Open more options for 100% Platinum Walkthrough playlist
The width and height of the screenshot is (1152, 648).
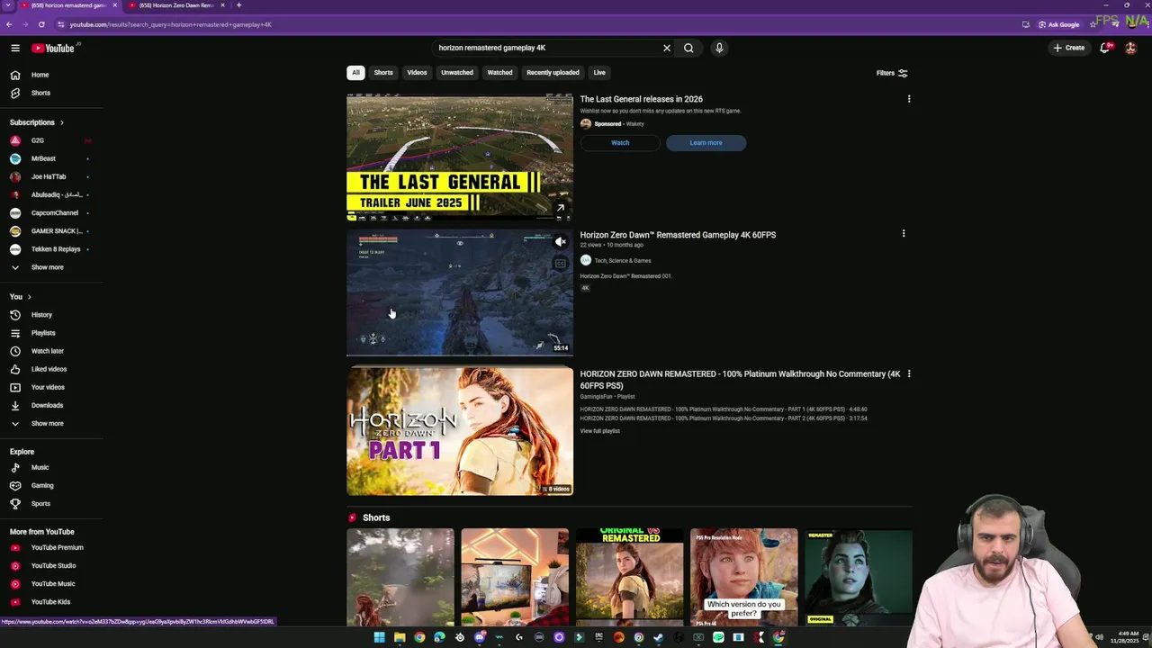tap(909, 373)
